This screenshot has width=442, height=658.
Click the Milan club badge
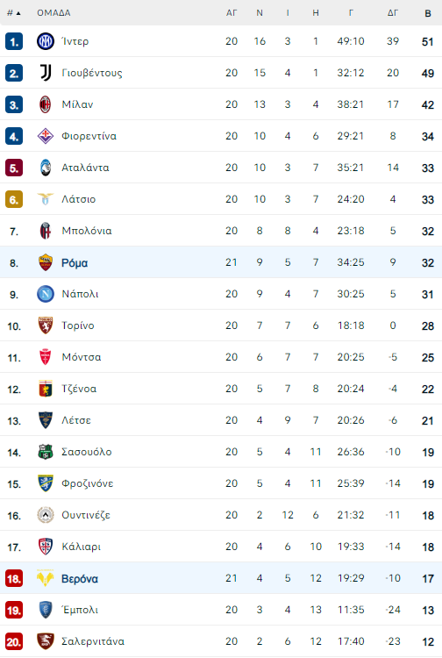pyautogui.click(x=46, y=104)
